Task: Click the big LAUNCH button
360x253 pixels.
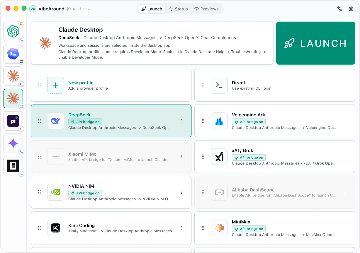Action: [316, 43]
